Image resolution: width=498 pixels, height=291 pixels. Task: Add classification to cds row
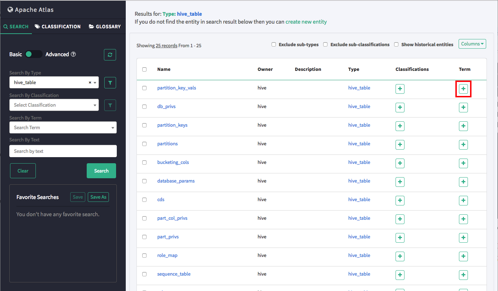tap(400, 200)
